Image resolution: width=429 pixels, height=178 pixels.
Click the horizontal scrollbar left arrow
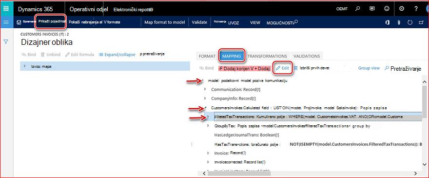pos(204,173)
